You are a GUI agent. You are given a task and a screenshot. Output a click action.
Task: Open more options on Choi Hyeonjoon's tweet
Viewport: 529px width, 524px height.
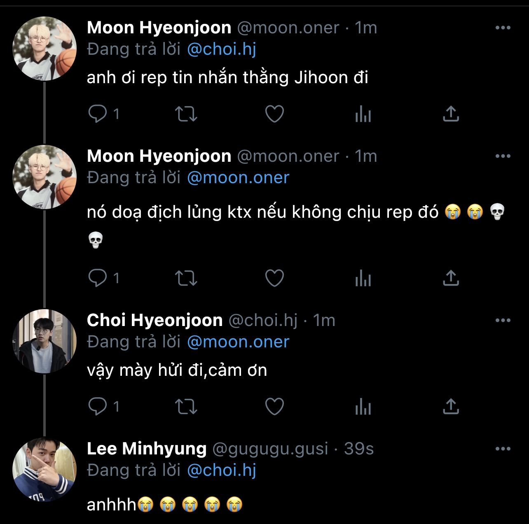tap(503, 321)
